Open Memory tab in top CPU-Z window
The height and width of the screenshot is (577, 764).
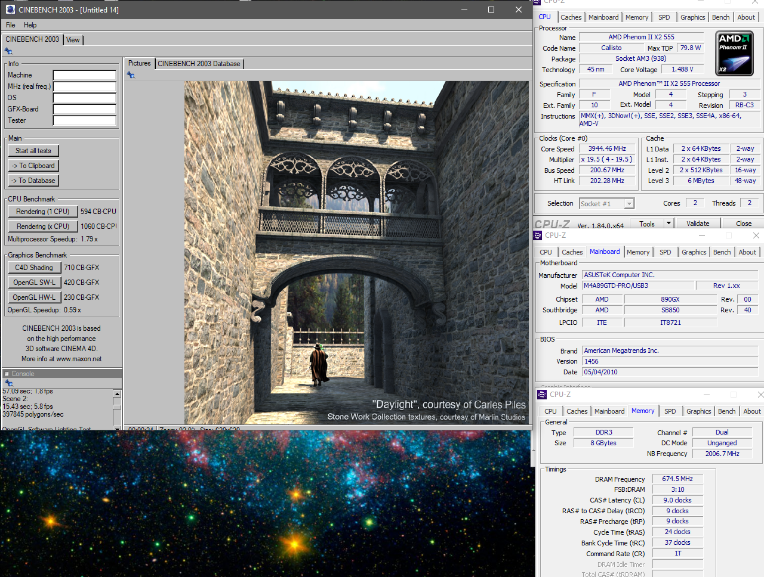tap(637, 17)
